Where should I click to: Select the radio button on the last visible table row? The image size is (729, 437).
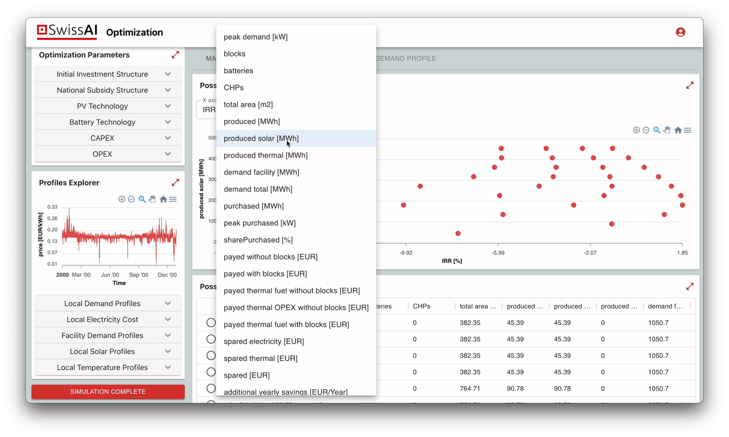click(x=211, y=388)
